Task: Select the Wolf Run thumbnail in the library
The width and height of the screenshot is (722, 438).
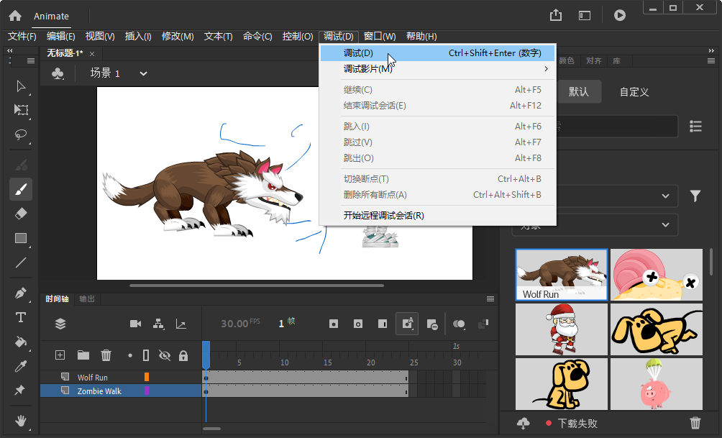Action: [x=561, y=274]
